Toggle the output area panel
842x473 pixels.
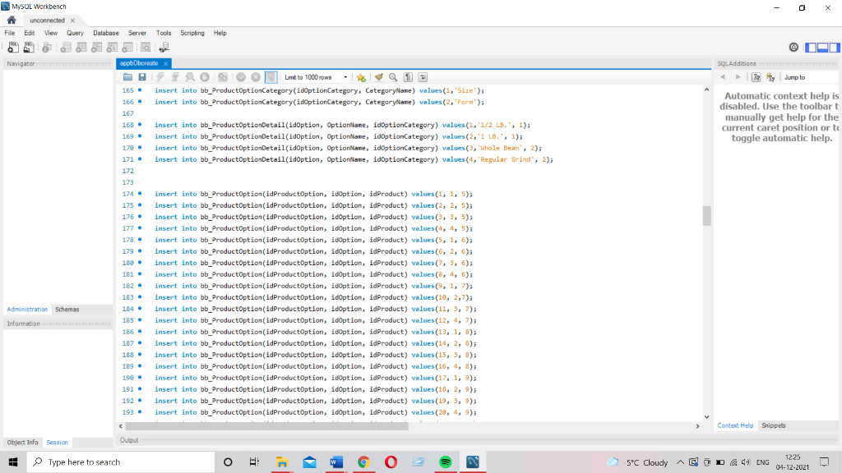[822, 48]
